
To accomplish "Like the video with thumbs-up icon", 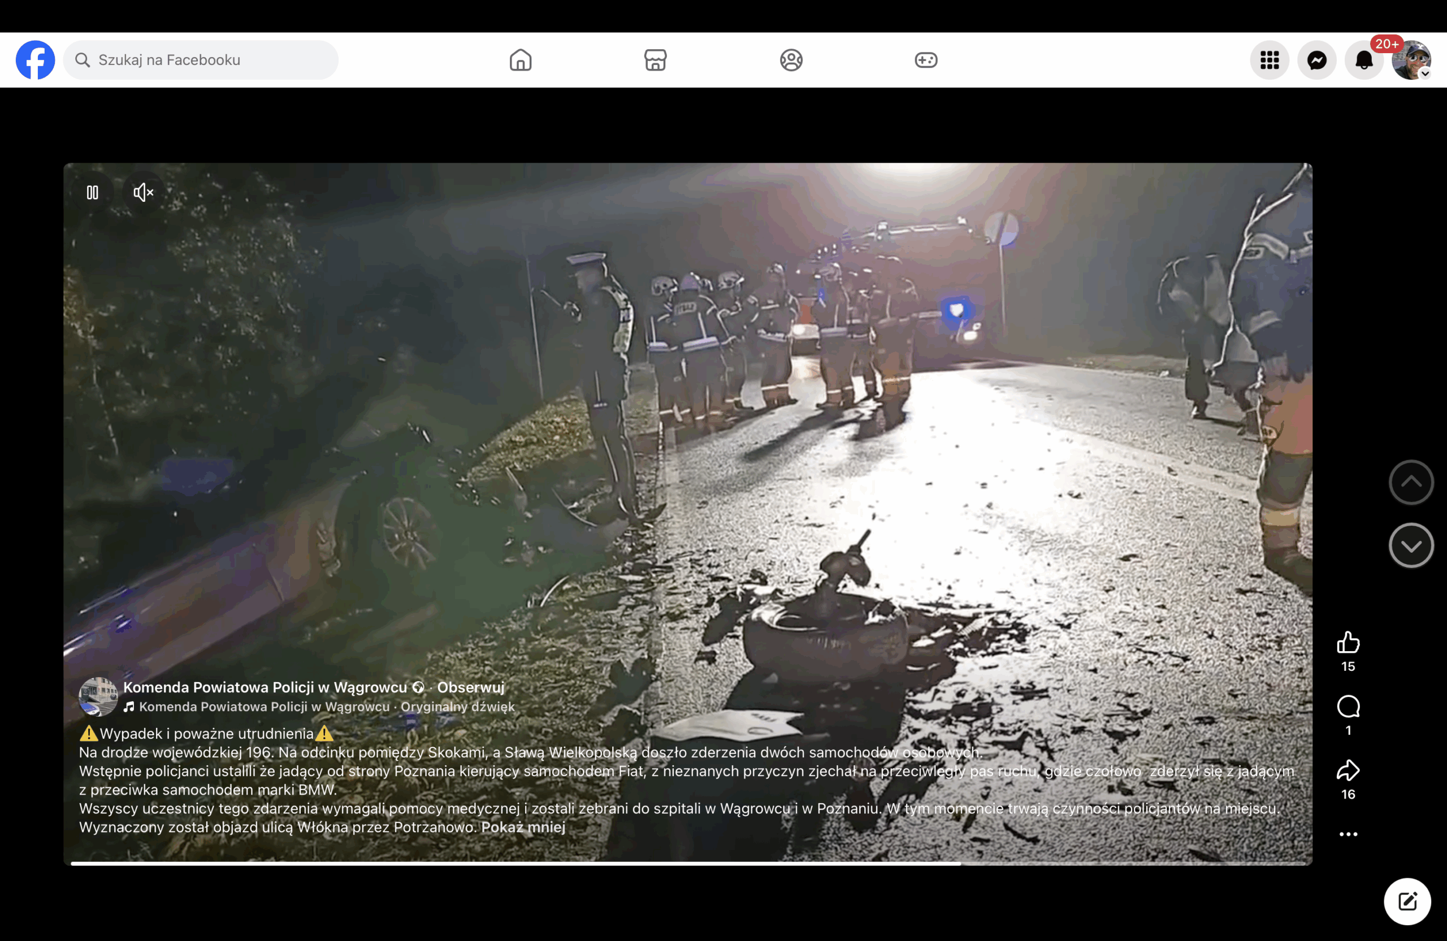I will 1348,643.
